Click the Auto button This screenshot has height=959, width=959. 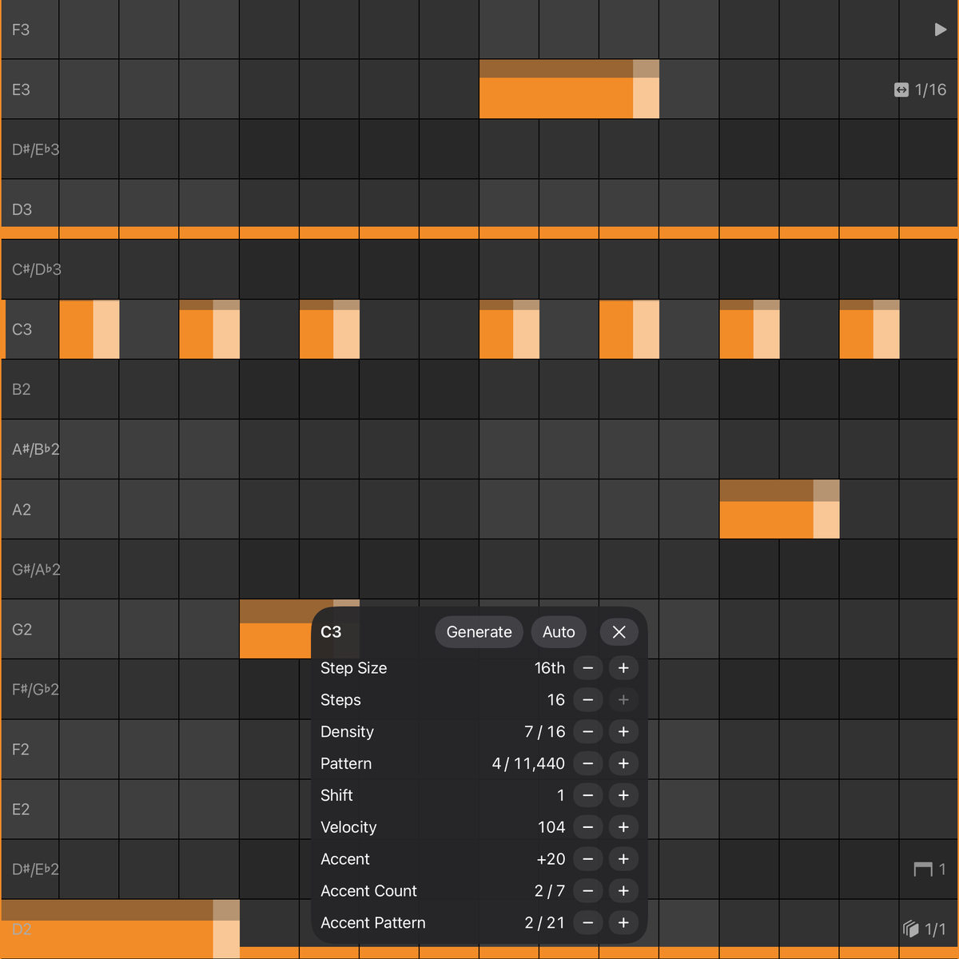coord(559,632)
